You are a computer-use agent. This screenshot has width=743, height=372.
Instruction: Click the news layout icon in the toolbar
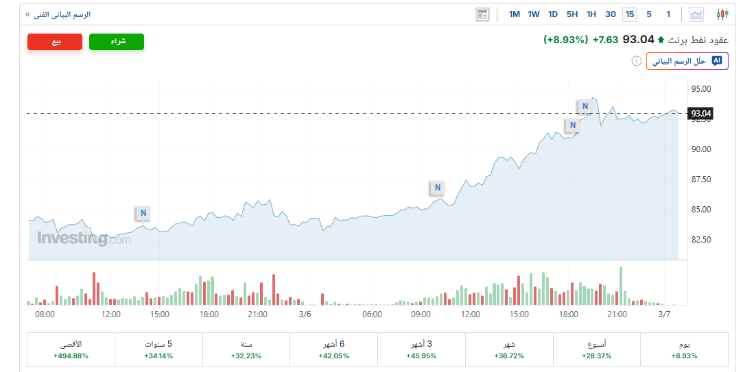(482, 14)
